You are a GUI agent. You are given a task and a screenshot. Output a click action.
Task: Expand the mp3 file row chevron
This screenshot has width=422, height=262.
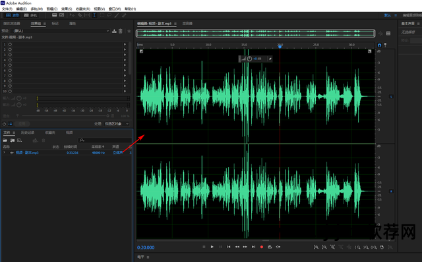pos(4,152)
